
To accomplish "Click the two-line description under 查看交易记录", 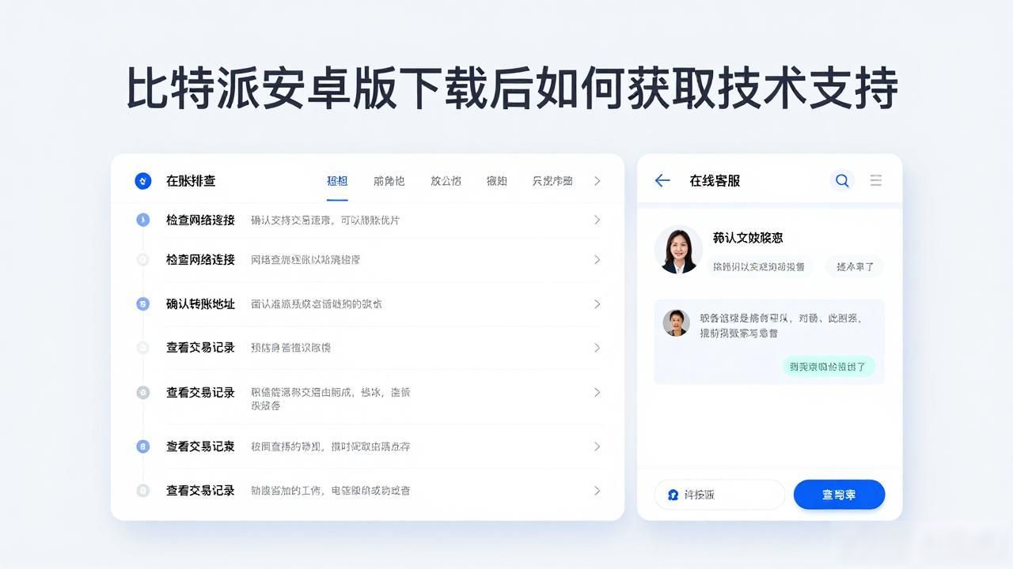I will tap(330, 398).
